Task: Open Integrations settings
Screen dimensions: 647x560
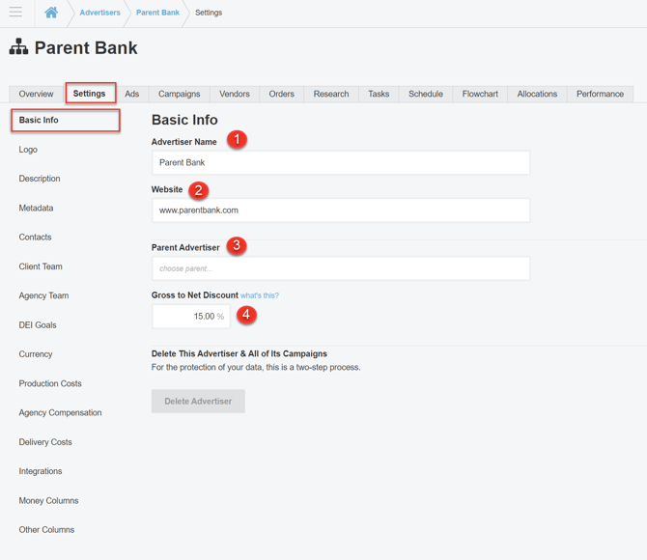Action: [x=41, y=471]
